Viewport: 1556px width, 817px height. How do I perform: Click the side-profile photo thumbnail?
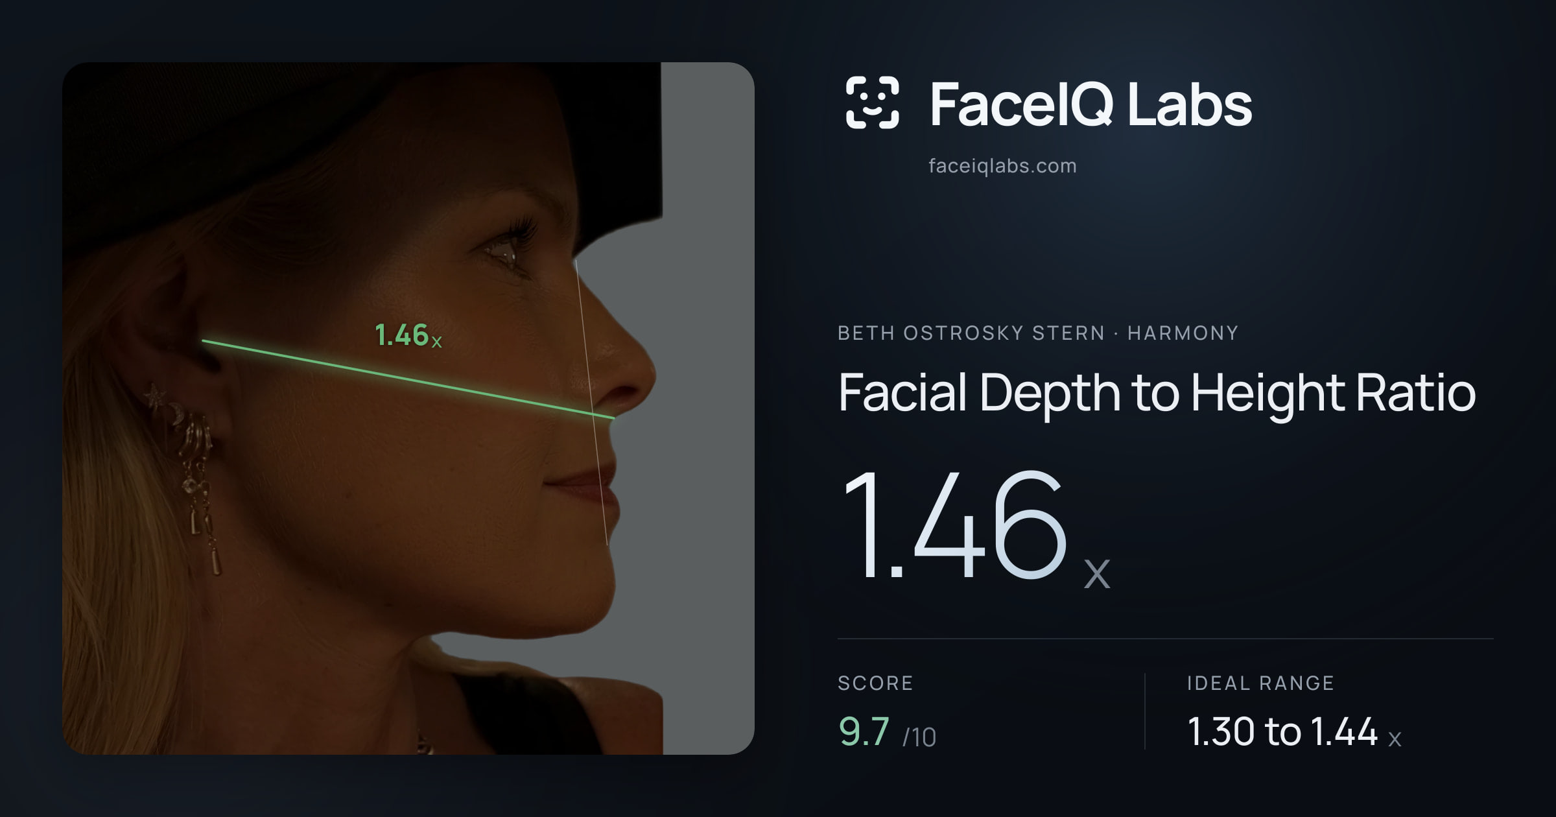tap(408, 408)
